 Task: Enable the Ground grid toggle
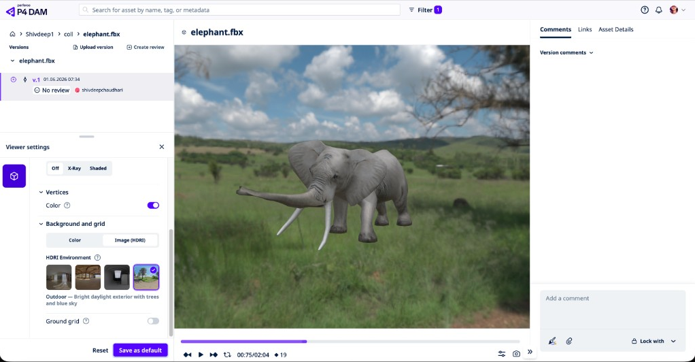point(153,321)
